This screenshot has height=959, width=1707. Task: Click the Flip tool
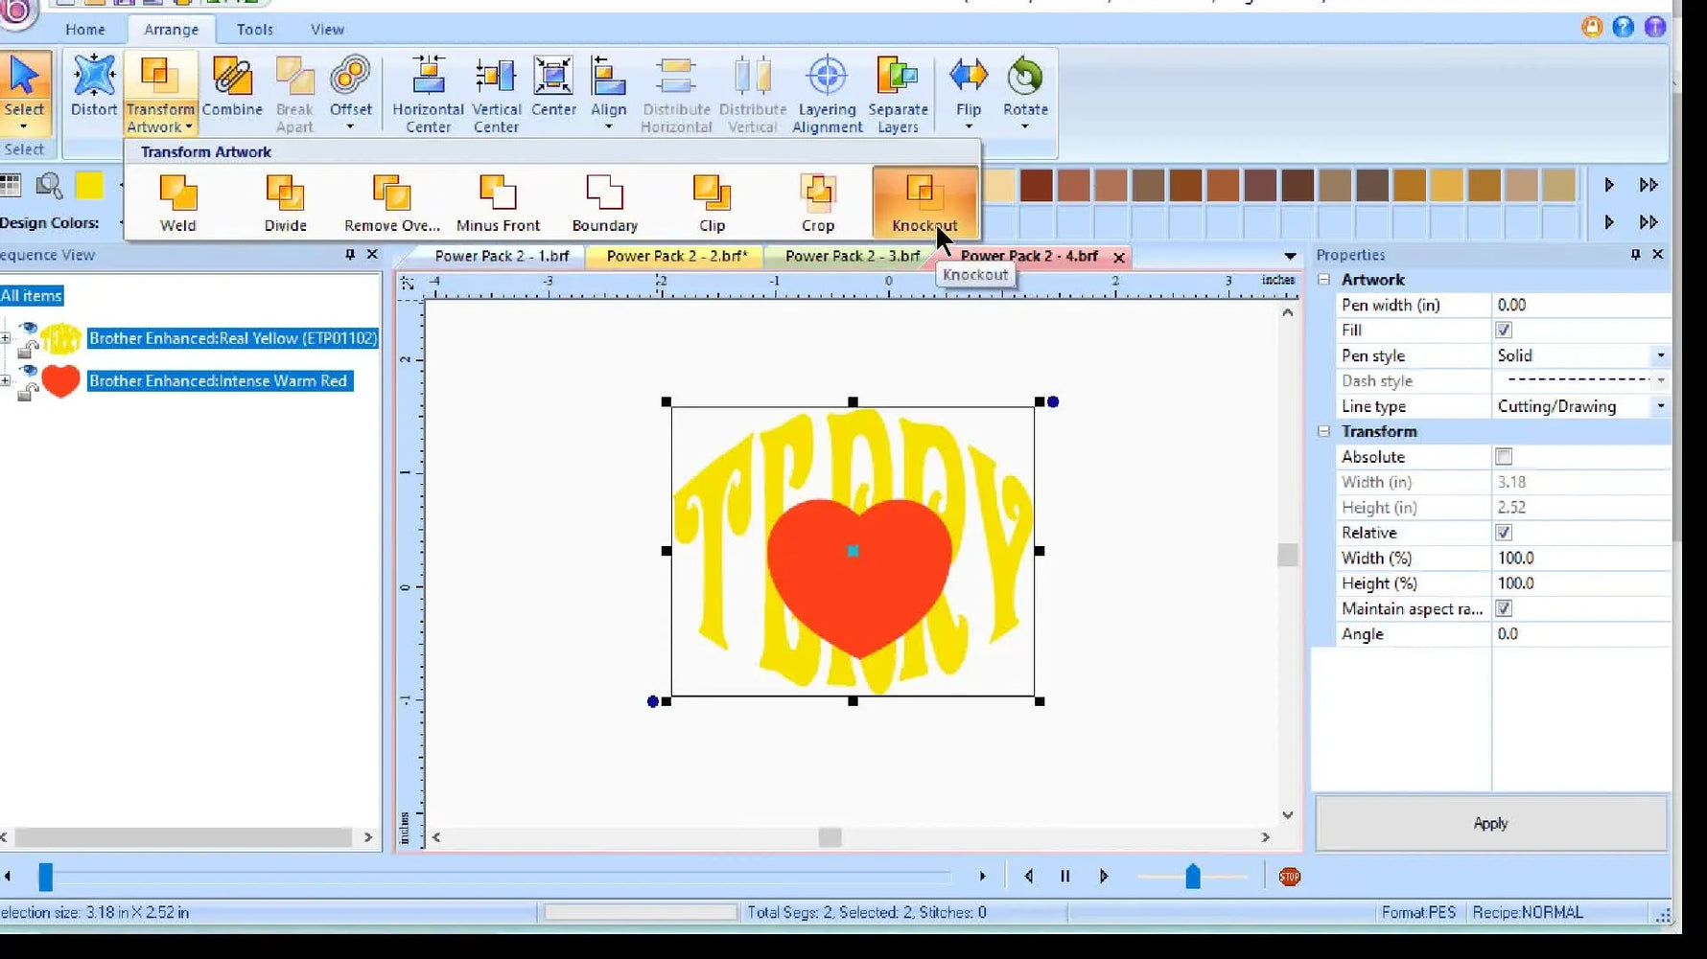coord(968,92)
